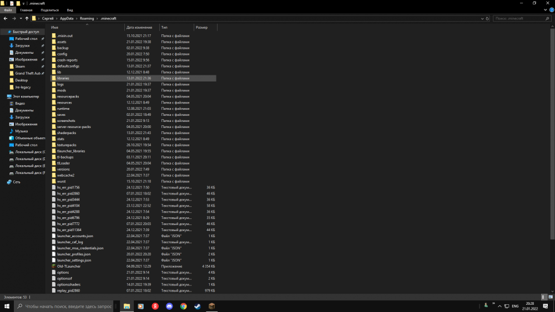
Task: Select hs_err_pid1756 file name
Action: (x=68, y=188)
